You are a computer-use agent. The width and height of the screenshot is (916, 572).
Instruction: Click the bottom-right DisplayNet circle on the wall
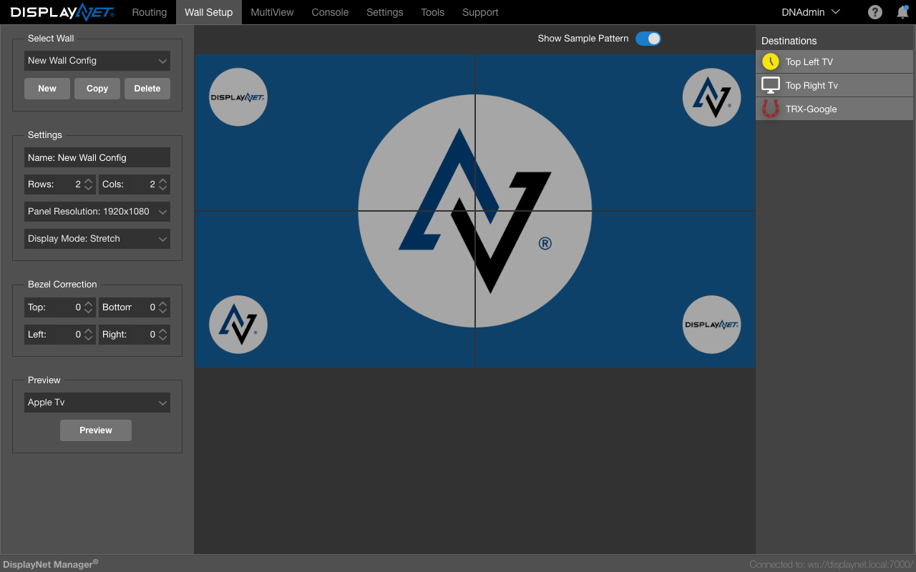(711, 325)
